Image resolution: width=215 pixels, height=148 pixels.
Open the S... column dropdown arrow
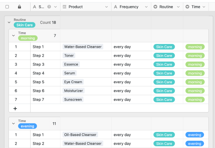pyautogui.click(x=55, y=7)
